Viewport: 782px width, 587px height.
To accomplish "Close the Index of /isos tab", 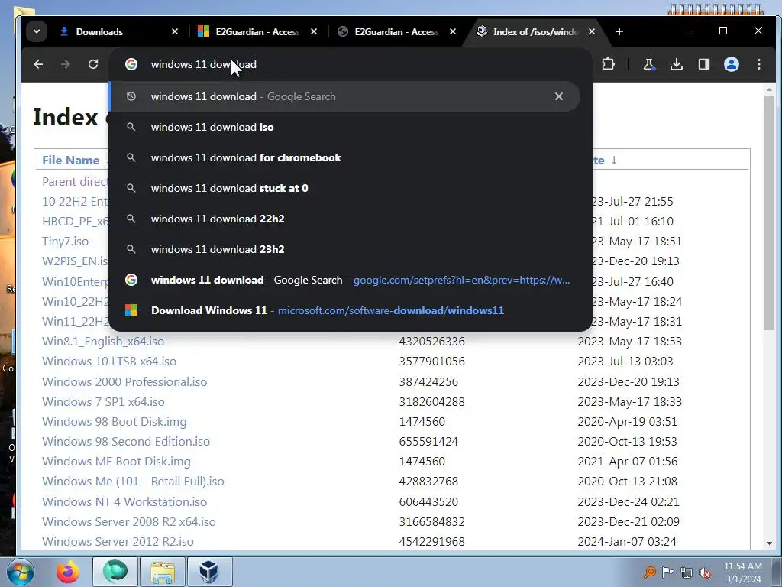I will (x=592, y=31).
